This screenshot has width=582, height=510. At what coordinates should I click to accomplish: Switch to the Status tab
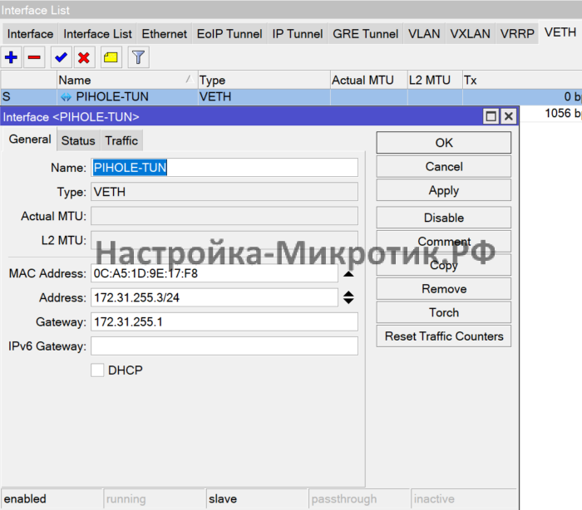click(78, 140)
